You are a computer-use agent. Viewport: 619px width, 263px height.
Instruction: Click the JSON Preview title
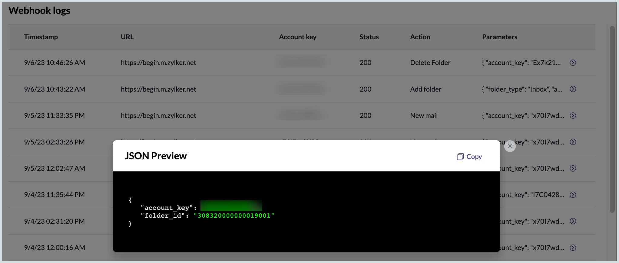point(156,156)
